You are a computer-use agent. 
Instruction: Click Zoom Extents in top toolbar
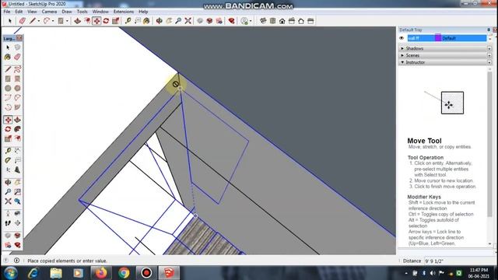pyautogui.click(x=188, y=21)
